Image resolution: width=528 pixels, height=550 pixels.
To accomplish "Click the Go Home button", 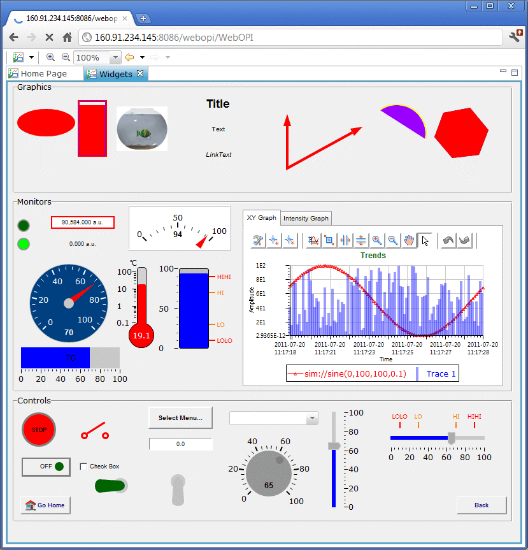I will click(46, 505).
